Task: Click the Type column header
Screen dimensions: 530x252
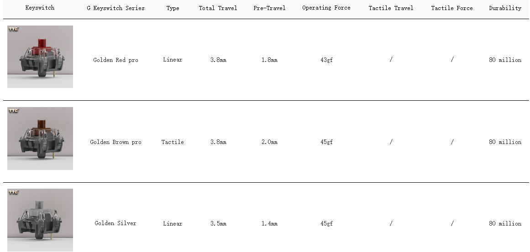Action: tap(173, 8)
